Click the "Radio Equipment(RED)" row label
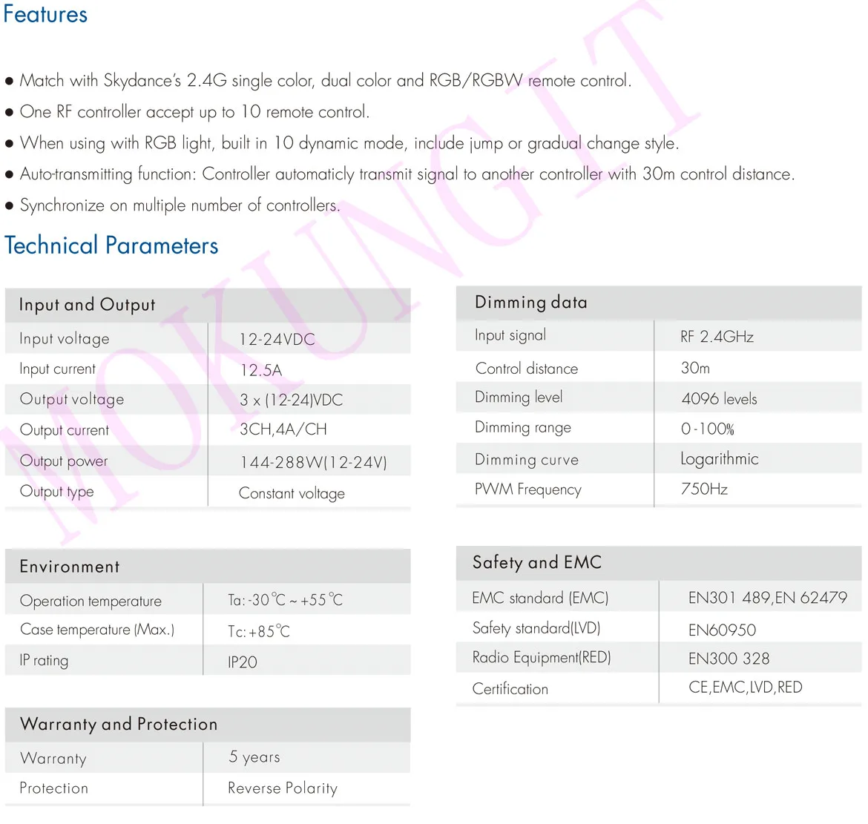The image size is (868, 824). click(x=542, y=657)
